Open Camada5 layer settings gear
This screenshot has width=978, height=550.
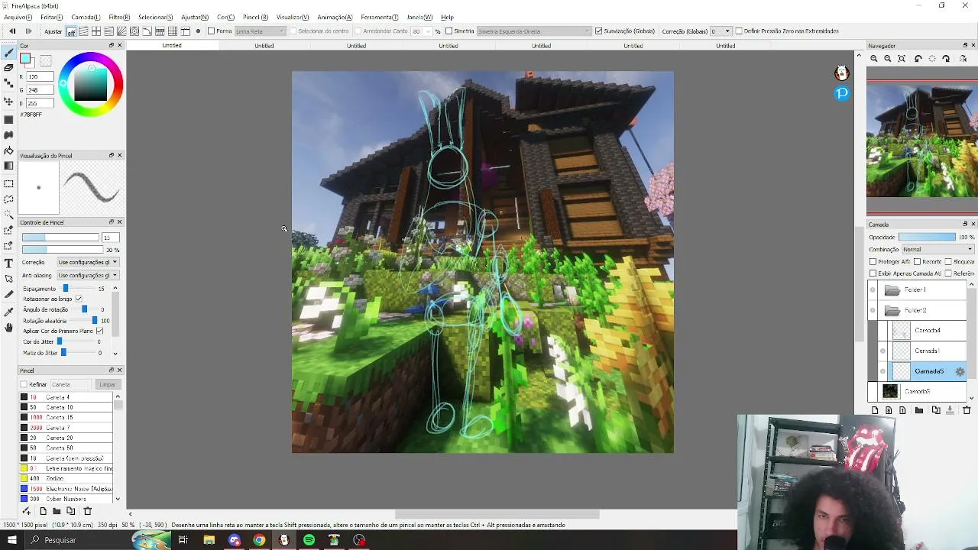tap(960, 371)
